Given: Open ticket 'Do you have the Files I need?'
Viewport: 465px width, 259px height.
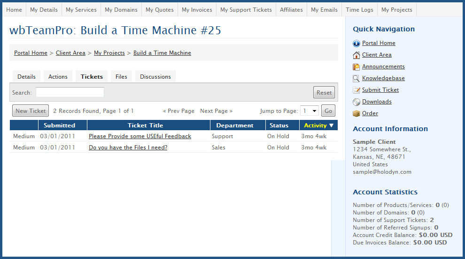Looking at the screenshot, I should [128, 148].
